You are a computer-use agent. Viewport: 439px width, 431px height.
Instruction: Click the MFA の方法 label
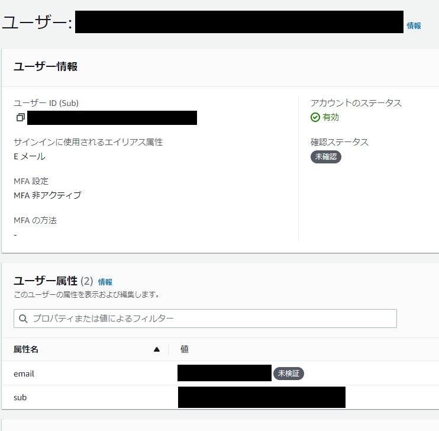(x=35, y=221)
